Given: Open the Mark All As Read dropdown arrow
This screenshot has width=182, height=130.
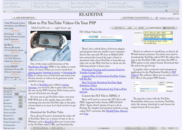Looking at the screenshot, I should [144, 128].
